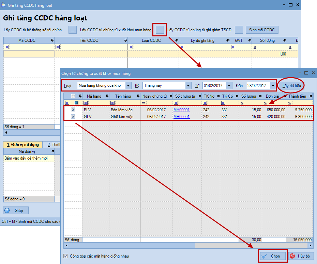Image resolution: width=317 pixels, height=264 pixels.
Task: Click Bấm vào đây để thêm mới row
Action: point(29,158)
